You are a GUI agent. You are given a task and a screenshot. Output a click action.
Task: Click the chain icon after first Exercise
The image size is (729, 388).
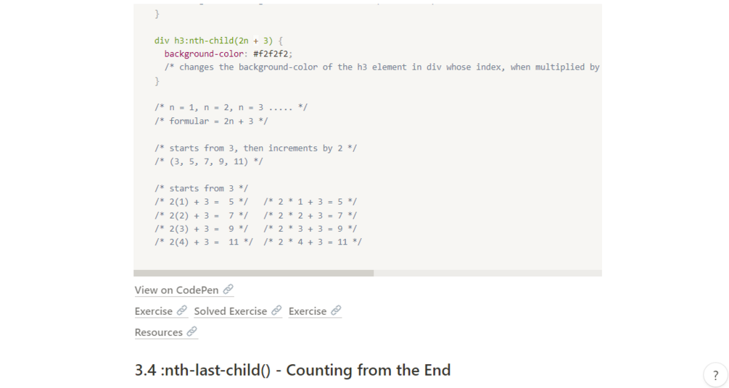tap(181, 311)
